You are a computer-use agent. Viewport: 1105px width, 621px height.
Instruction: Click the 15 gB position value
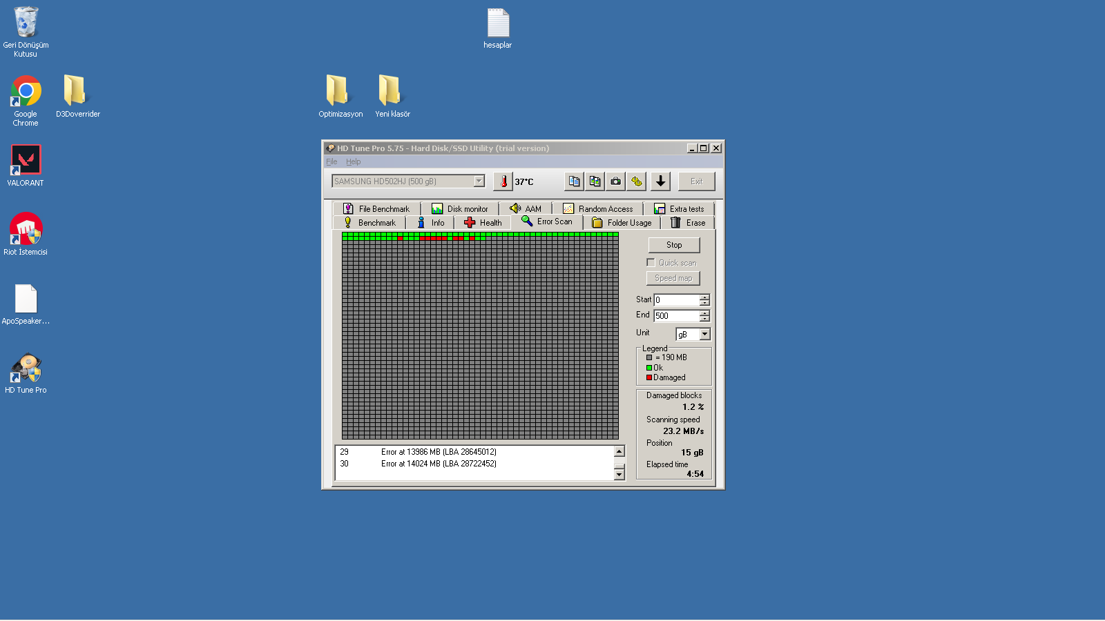[x=693, y=453]
